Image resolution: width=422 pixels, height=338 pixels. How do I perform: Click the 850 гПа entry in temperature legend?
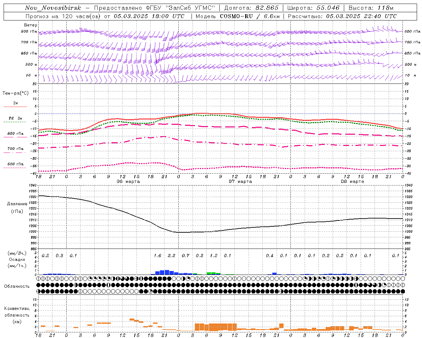15,134
